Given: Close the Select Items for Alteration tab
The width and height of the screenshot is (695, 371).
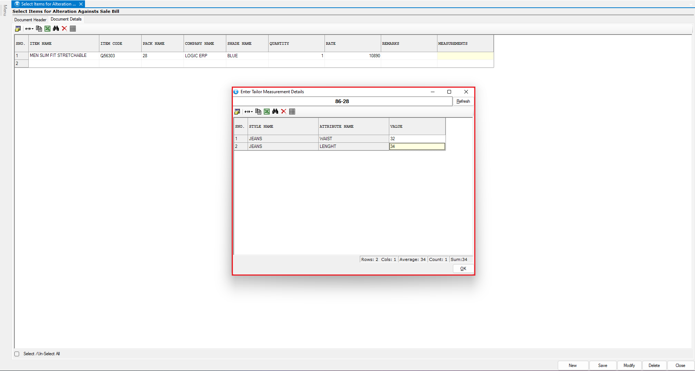Looking at the screenshot, I should click(81, 4).
